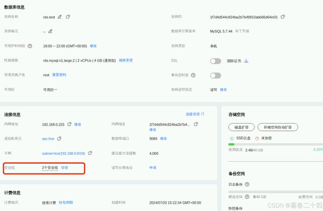Viewport: 323px width, 211px height.
Task: Select the 2.48/40 GB usage value
Action: pos(254,150)
